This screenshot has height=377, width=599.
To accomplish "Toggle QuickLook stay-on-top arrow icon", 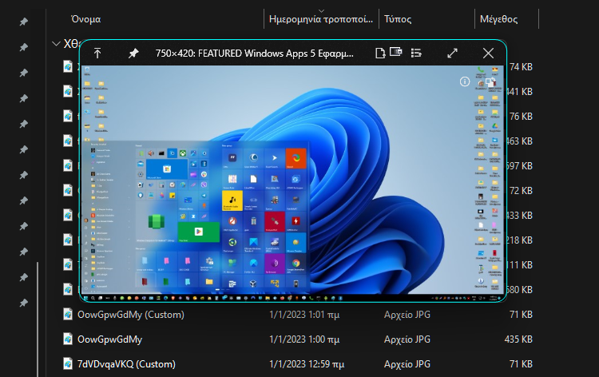I will tap(97, 53).
